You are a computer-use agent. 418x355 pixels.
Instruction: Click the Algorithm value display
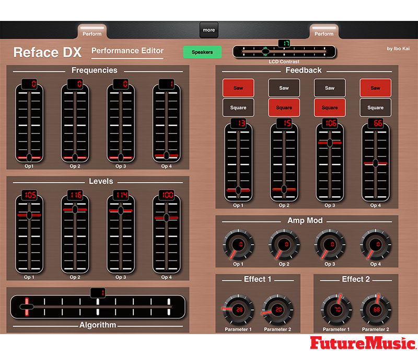point(98,293)
